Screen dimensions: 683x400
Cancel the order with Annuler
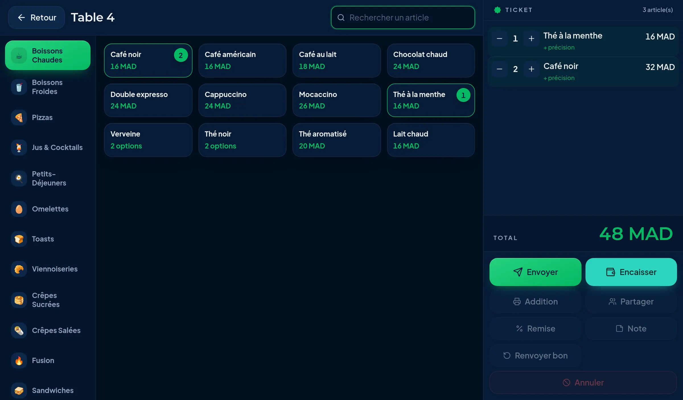click(583, 383)
